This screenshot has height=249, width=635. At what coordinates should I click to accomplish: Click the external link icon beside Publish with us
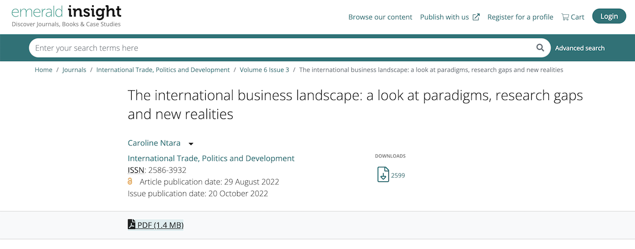click(476, 17)
